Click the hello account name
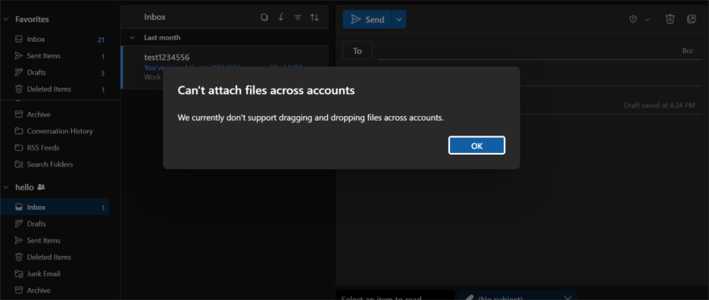This screenshot has width=709, height=300. pos(25,187)
